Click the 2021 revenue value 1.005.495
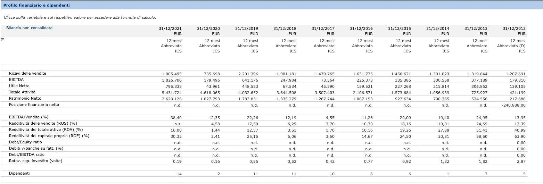 point(172,74)
